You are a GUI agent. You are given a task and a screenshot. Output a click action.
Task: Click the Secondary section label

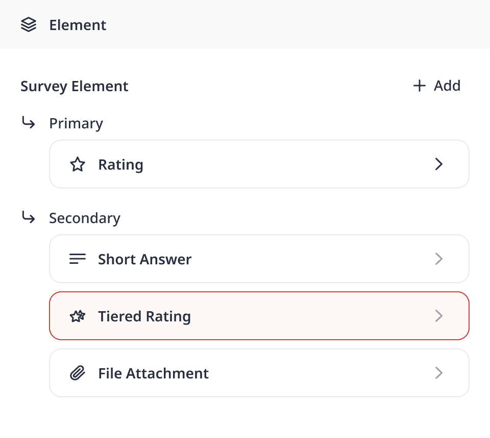(85, 218)
